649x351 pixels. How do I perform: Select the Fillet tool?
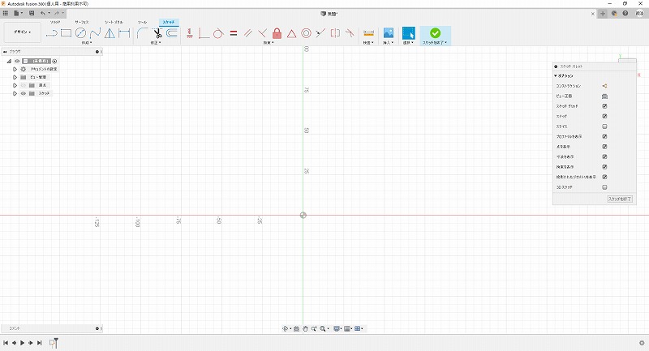[x=142, y=33]
